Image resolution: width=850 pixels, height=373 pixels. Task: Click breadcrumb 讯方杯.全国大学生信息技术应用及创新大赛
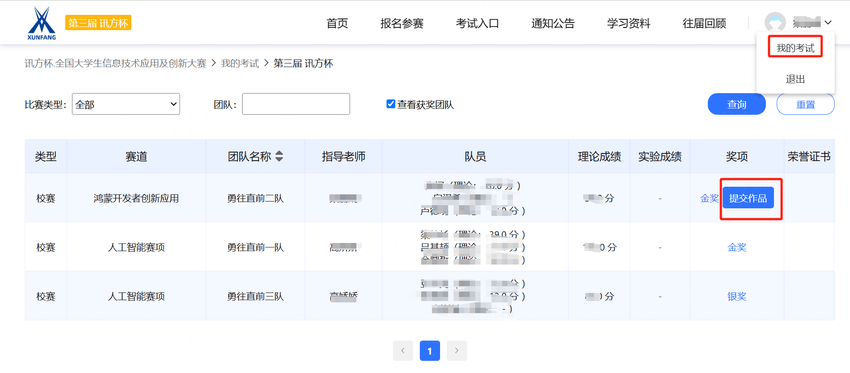(116, 63)
